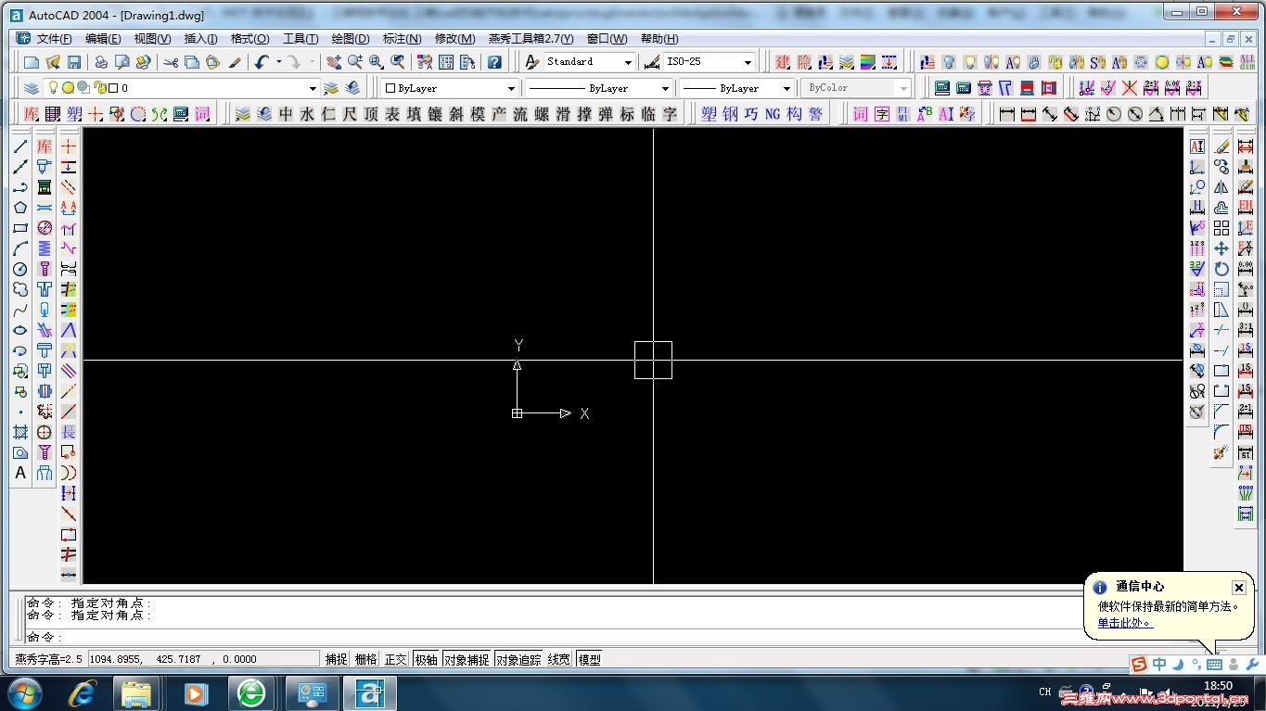Toggle layer on/off lightbulb in layer box
Screen dimensions: 1266x711
(54, 88)
